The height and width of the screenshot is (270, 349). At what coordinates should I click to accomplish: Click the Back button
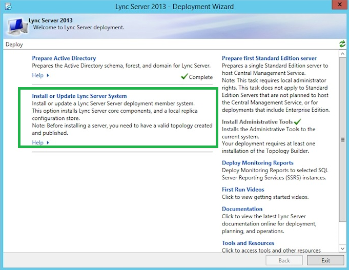pos(284,260)
